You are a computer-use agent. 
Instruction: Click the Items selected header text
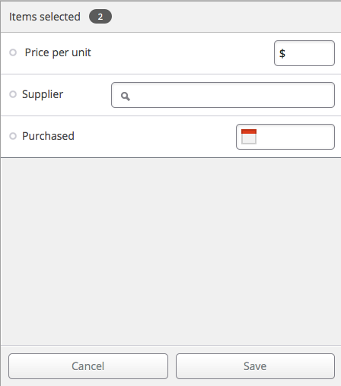[x=45, y=17]
